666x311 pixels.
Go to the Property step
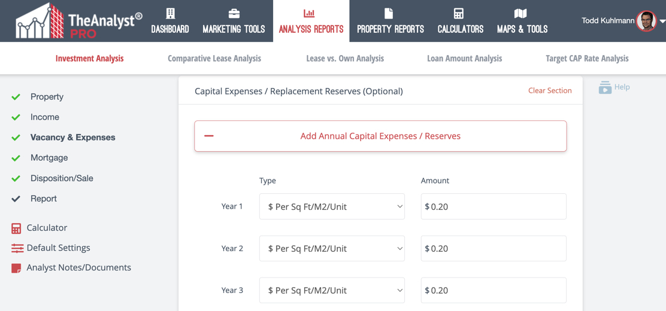click(47, 97)
